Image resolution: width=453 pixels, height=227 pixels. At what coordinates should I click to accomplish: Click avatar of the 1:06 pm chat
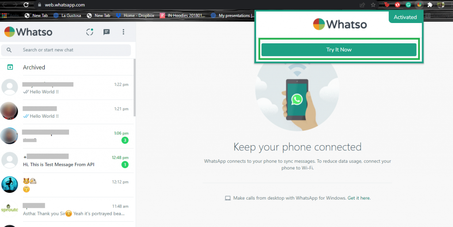click(9, 136)
